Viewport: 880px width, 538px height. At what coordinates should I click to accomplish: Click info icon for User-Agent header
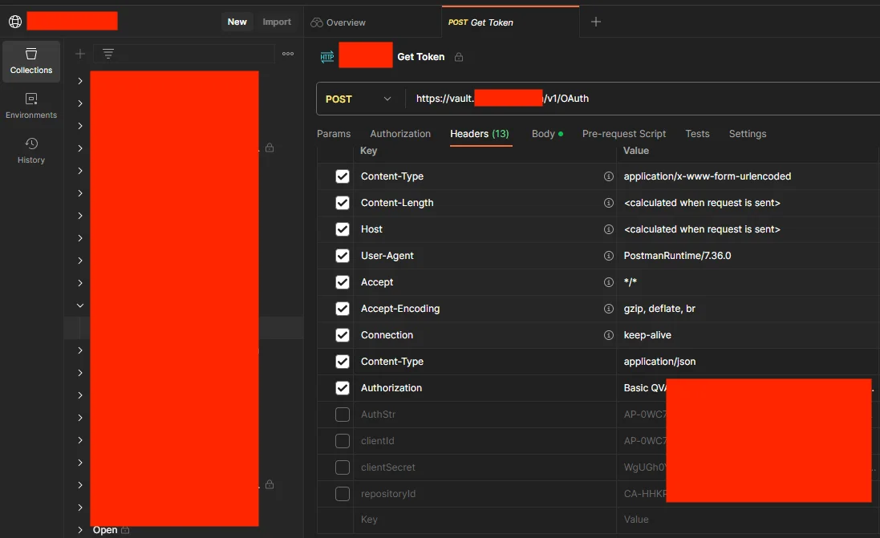(608, 255)
